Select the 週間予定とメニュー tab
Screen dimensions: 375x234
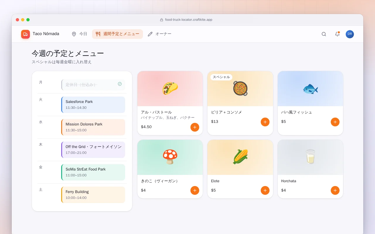click(117, 34)
